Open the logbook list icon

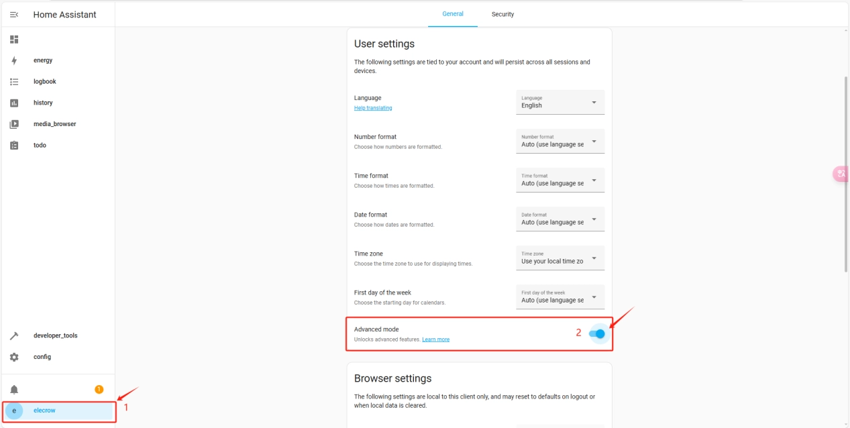14,82
